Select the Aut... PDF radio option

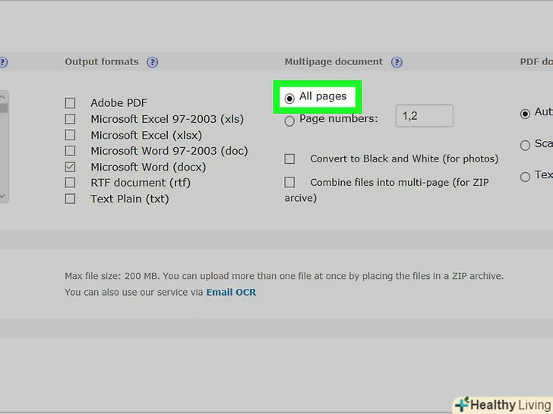pos(525,114)
